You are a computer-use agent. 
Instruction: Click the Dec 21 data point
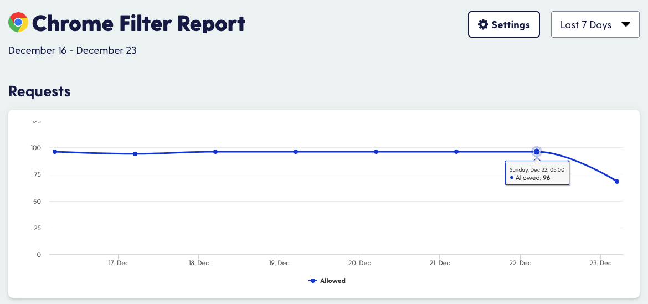coord(456,152)
